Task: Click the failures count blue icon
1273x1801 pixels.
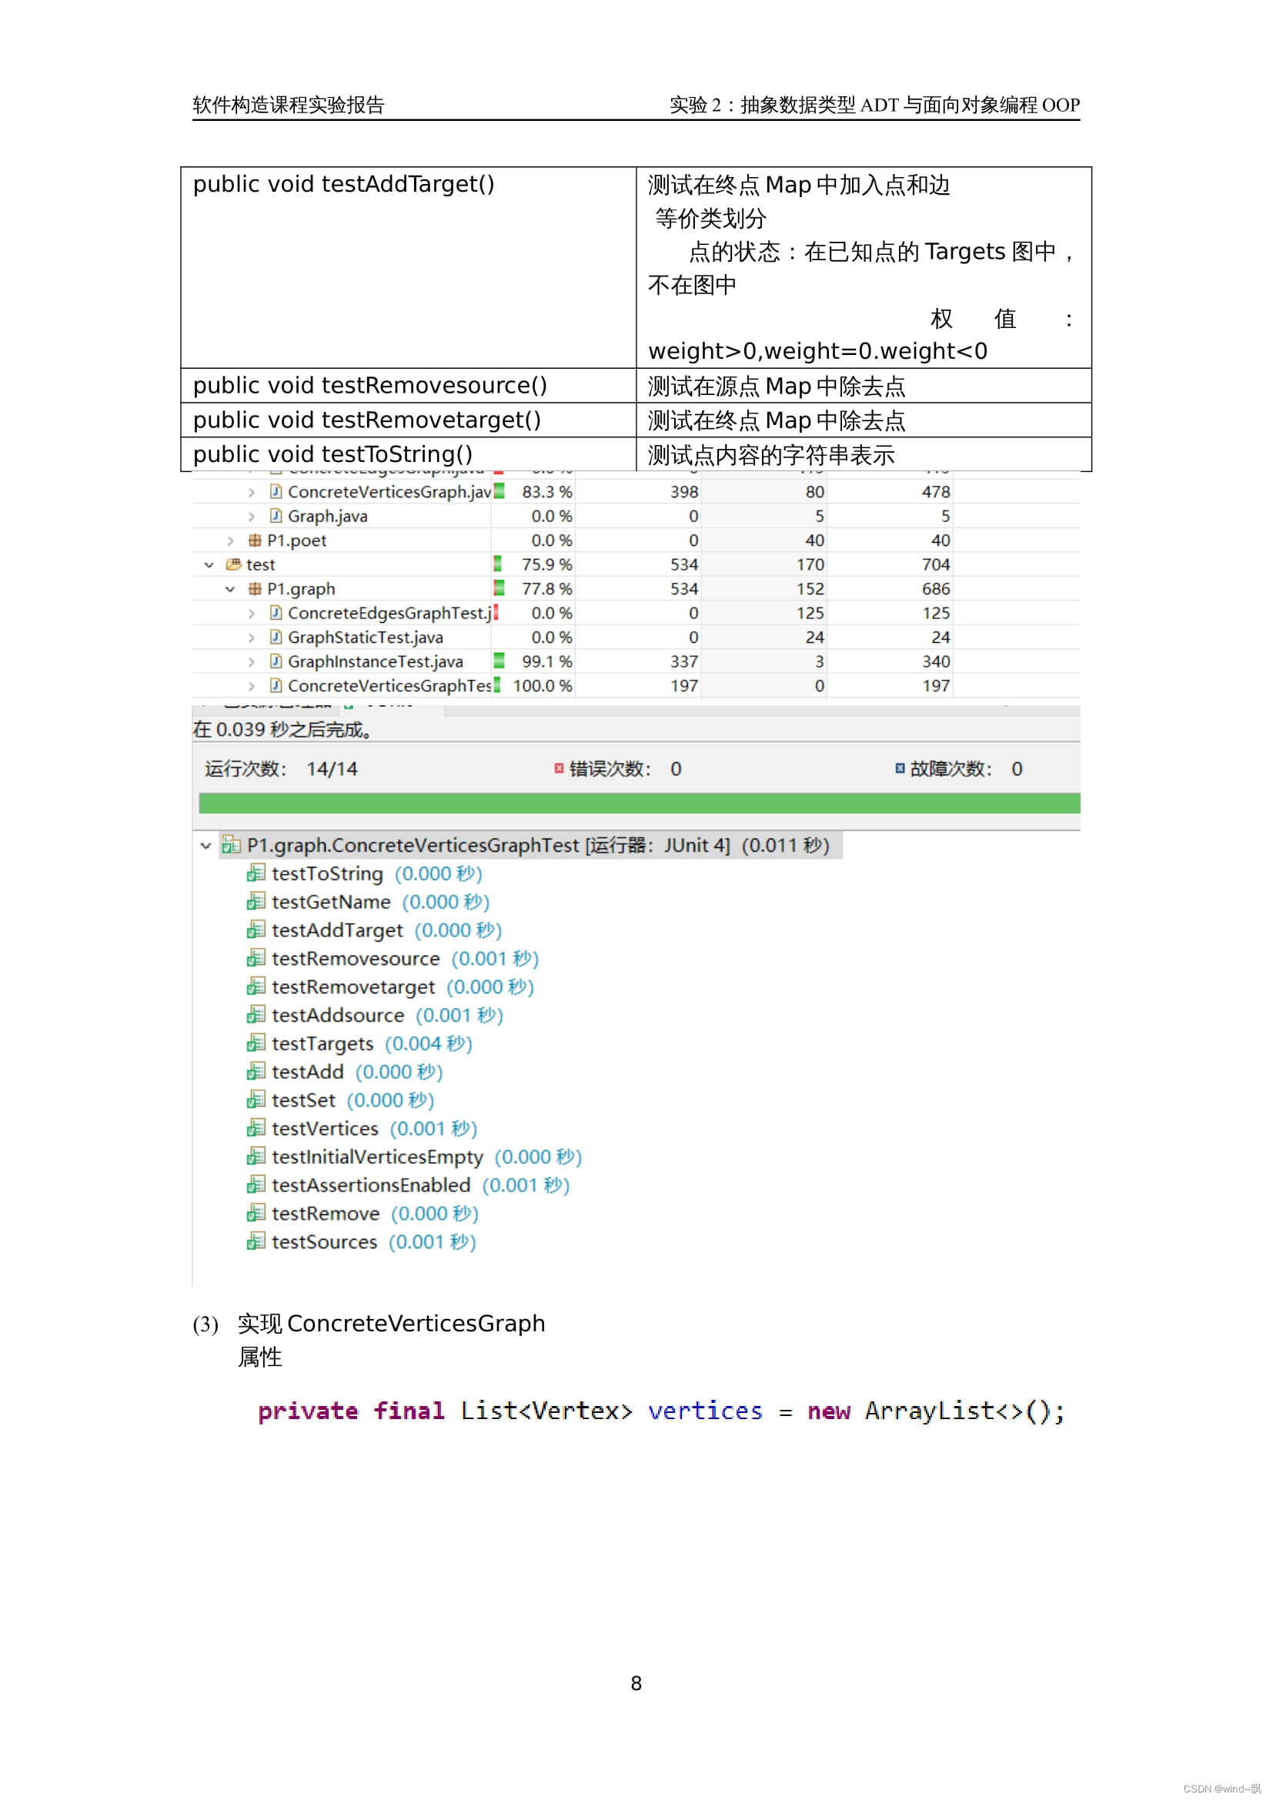Action: [x=900, y=769]
